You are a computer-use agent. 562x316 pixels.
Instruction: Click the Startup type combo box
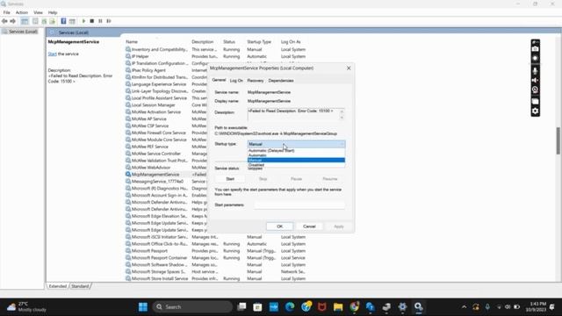(296, 144)
